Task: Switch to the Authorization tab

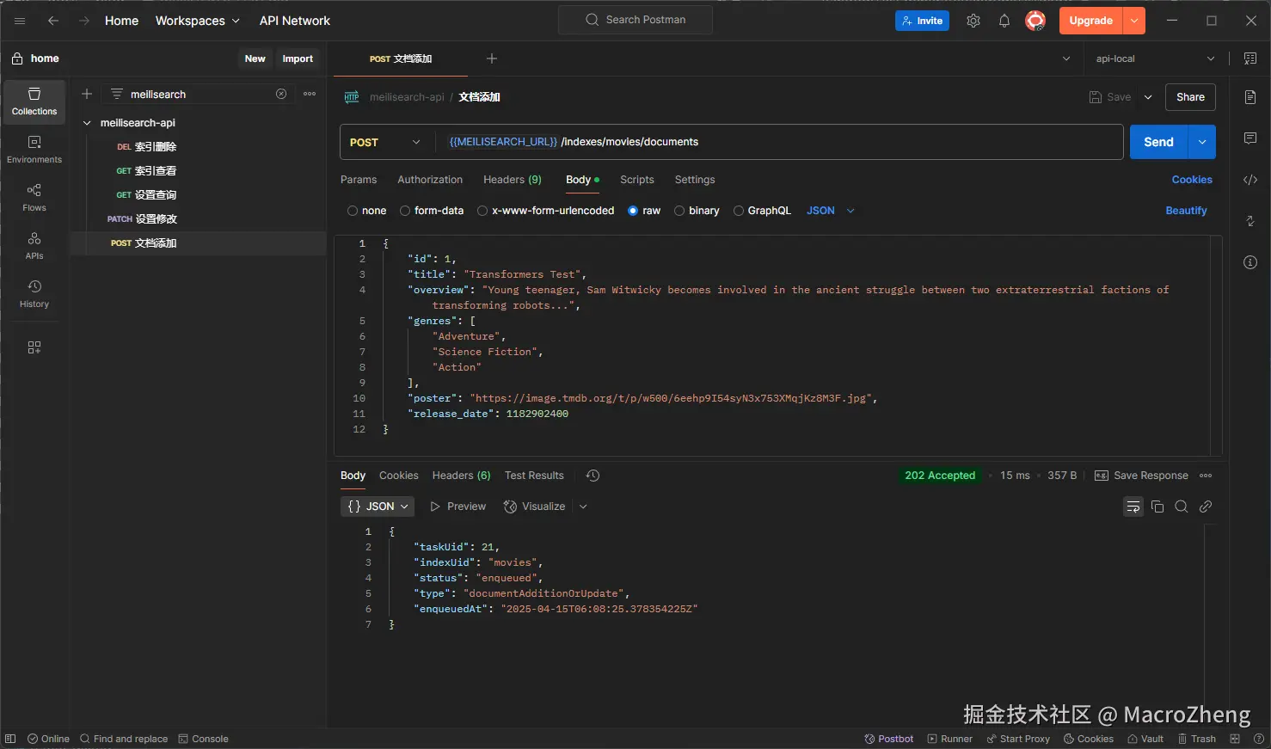Action: click(x=430, y=180)
